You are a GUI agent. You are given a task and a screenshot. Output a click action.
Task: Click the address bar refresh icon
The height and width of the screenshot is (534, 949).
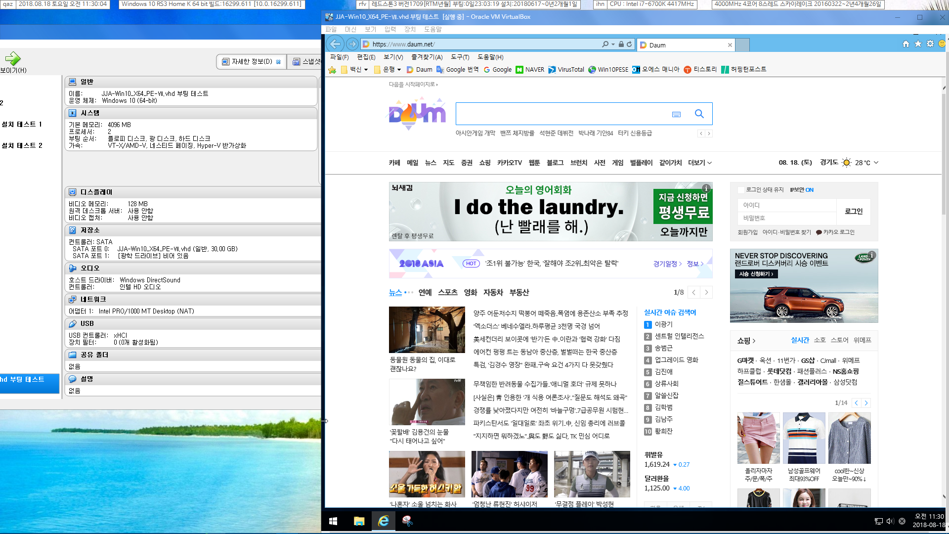[629, 44]
